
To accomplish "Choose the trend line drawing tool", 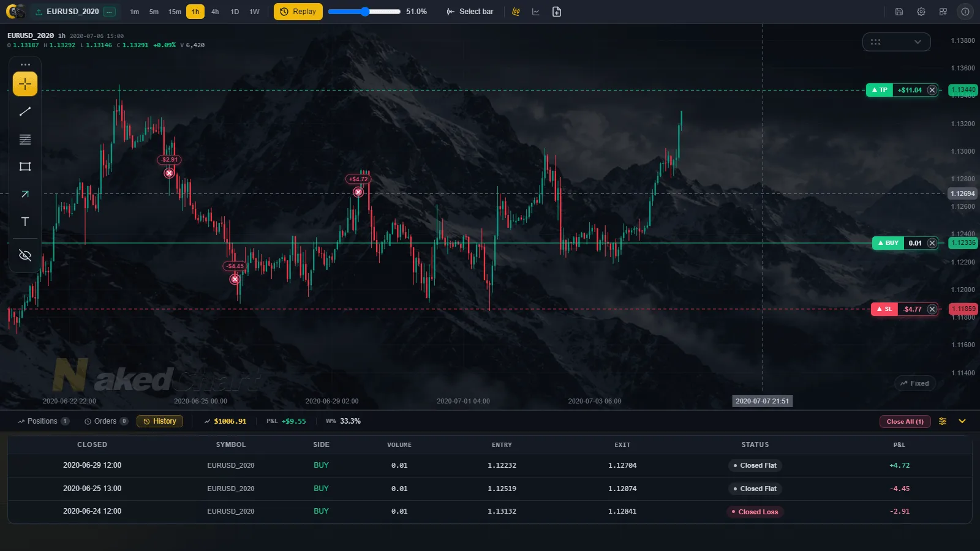I will tap(25, 111).
